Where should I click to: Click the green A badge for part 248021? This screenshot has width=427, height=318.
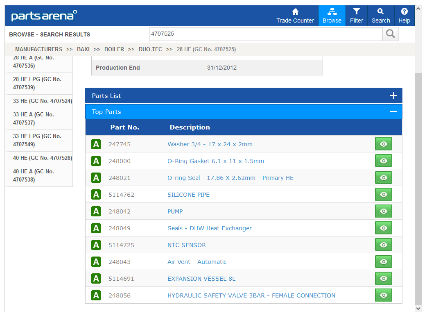point(96,178)
